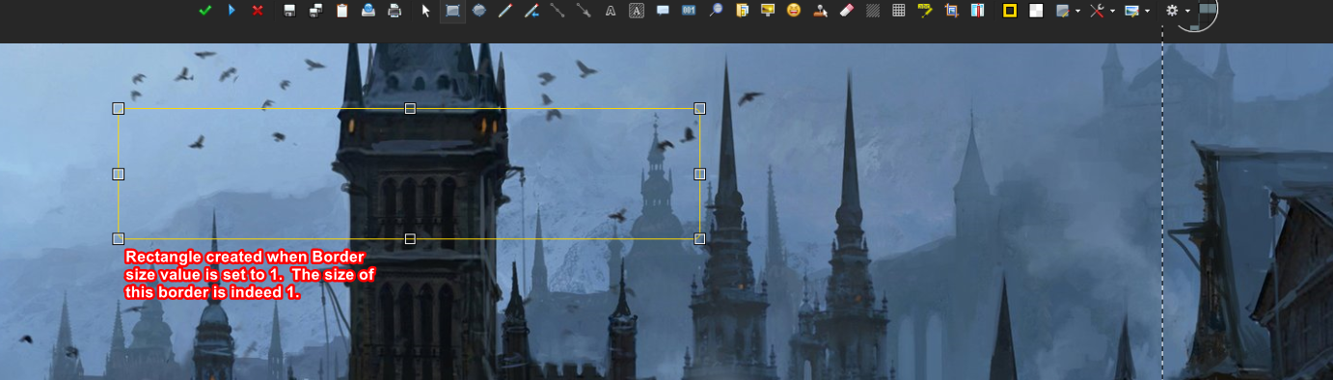Select the magnifier tool
Viewport: 1333px width, 380px height.
click(x=715, y=11)
